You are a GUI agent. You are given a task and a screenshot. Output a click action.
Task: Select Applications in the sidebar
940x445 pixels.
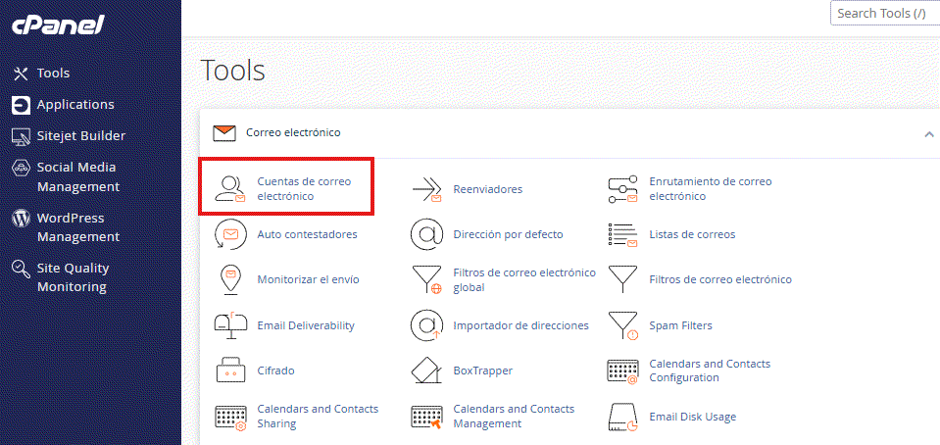click(74, 105)
